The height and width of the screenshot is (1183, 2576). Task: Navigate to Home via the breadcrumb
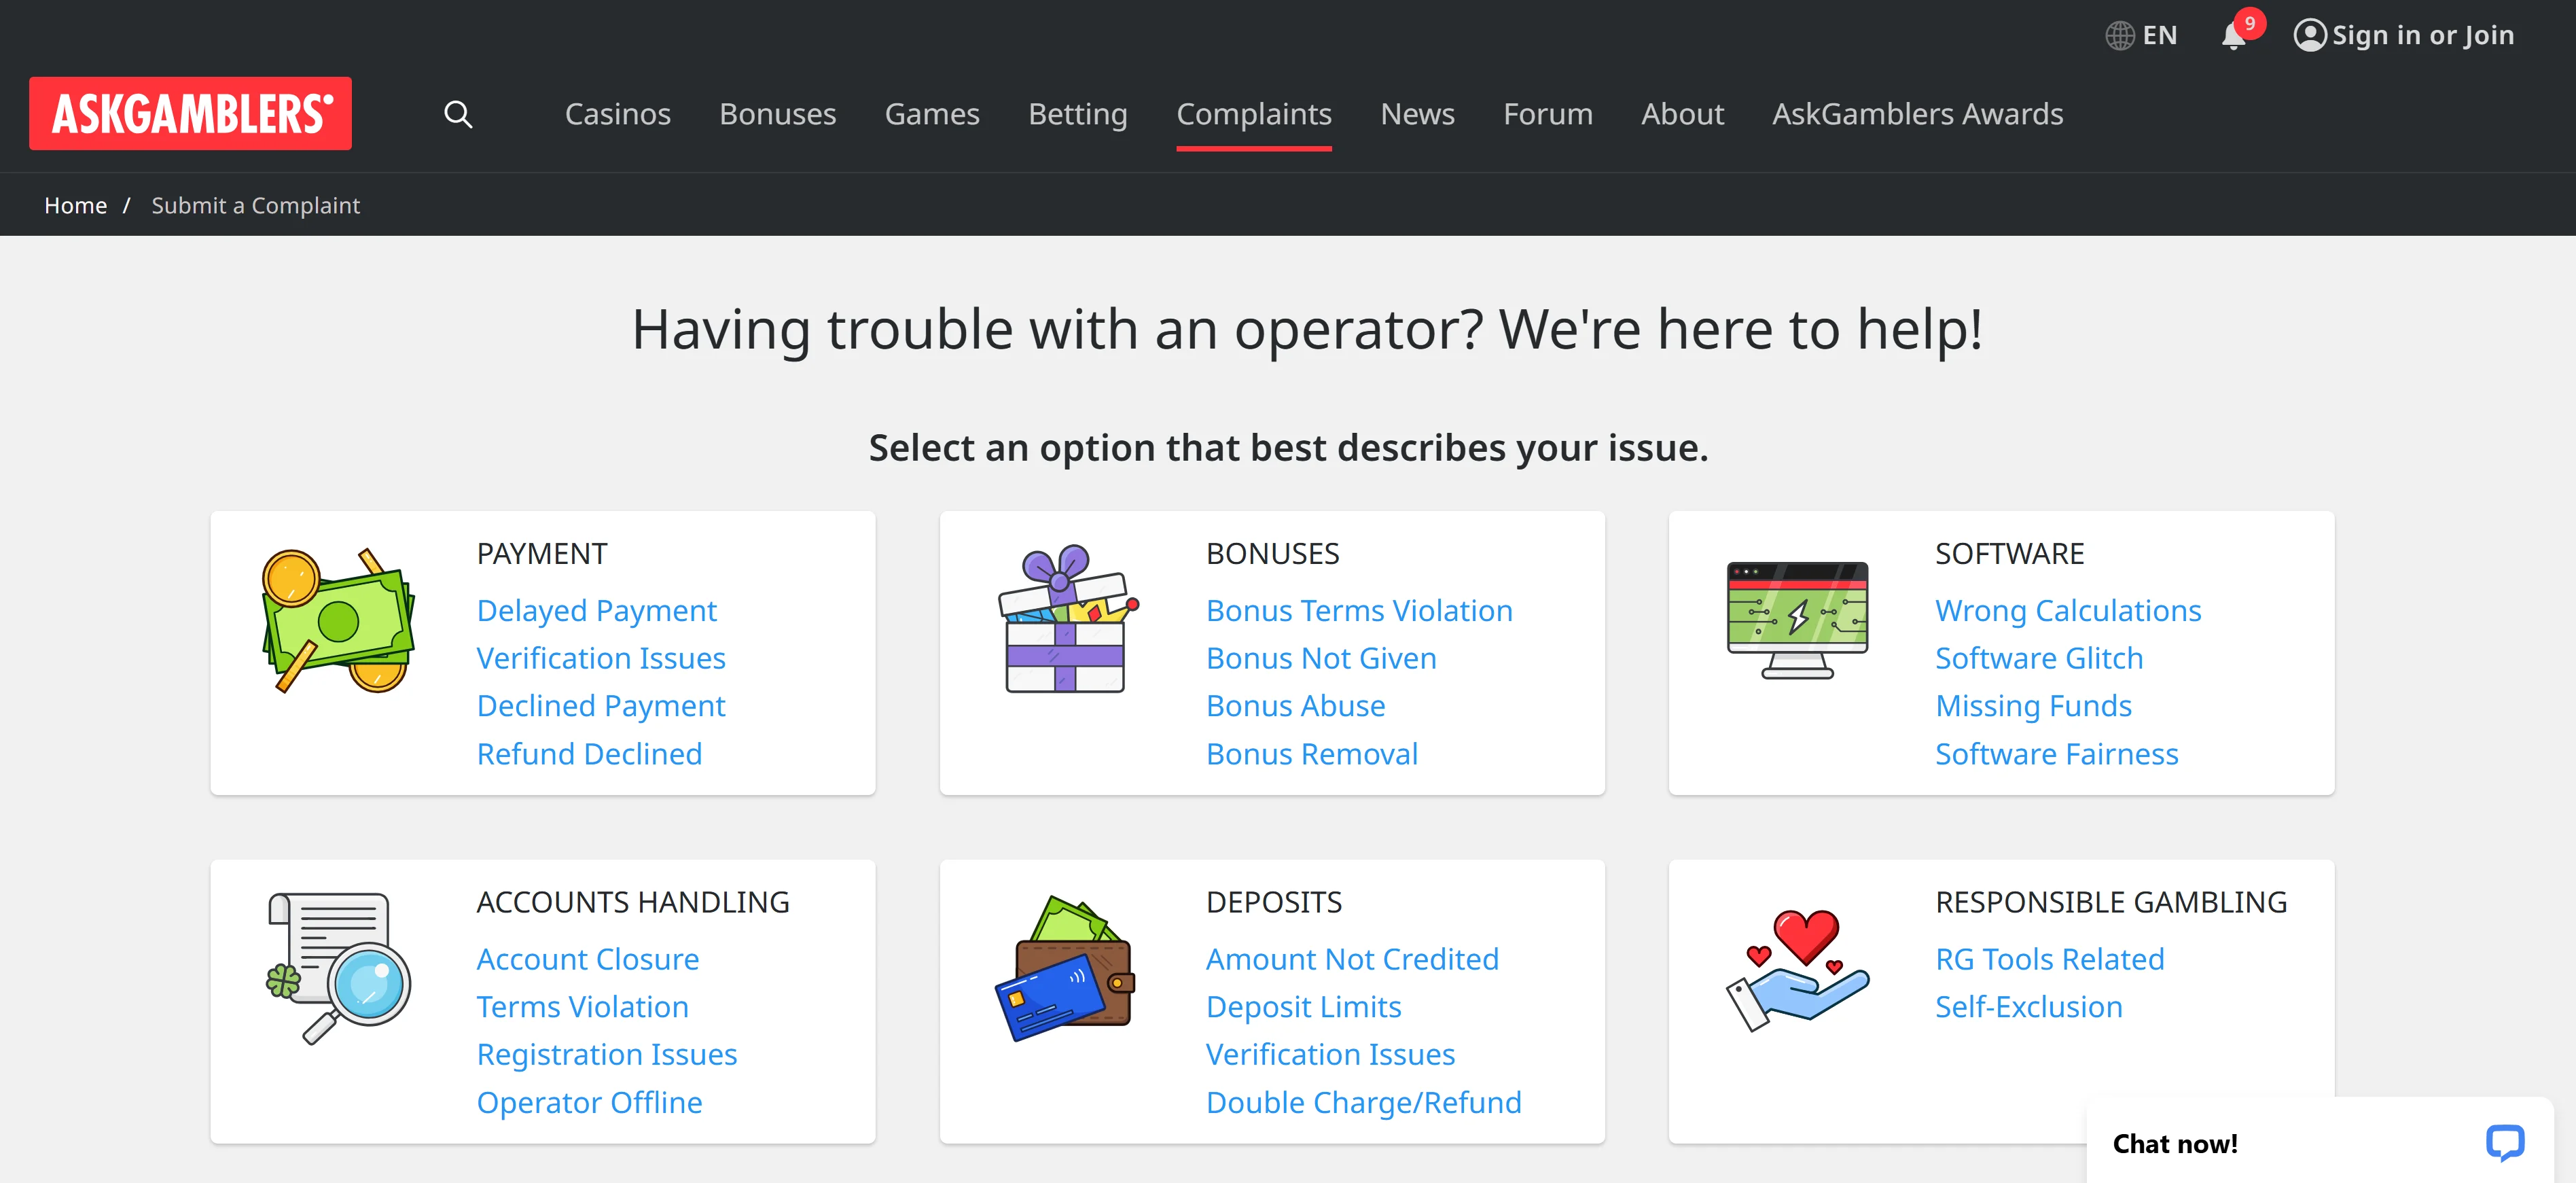tap(75, 205)
